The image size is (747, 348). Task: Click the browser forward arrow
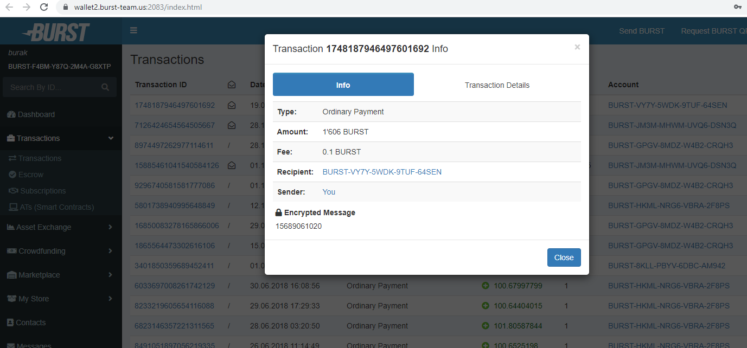pyautogui.click(x=27, y=8)
